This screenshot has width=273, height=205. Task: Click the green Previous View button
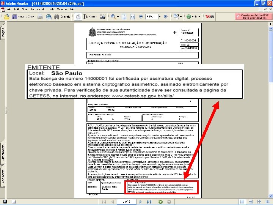tap(160, 202)
